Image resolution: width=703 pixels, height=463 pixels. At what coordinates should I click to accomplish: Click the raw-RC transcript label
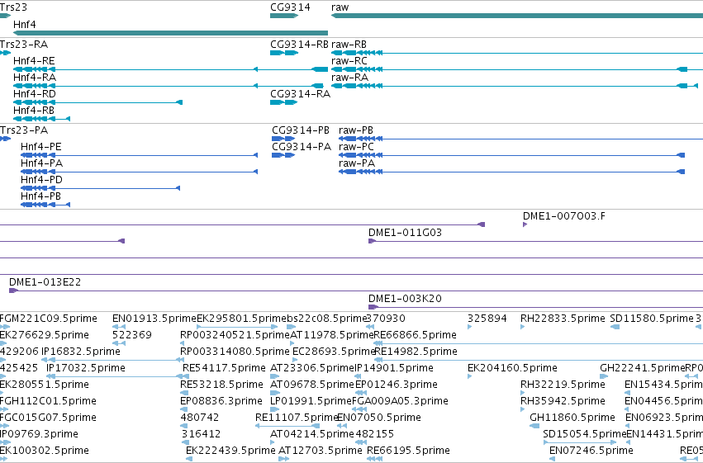pos(349,61)
